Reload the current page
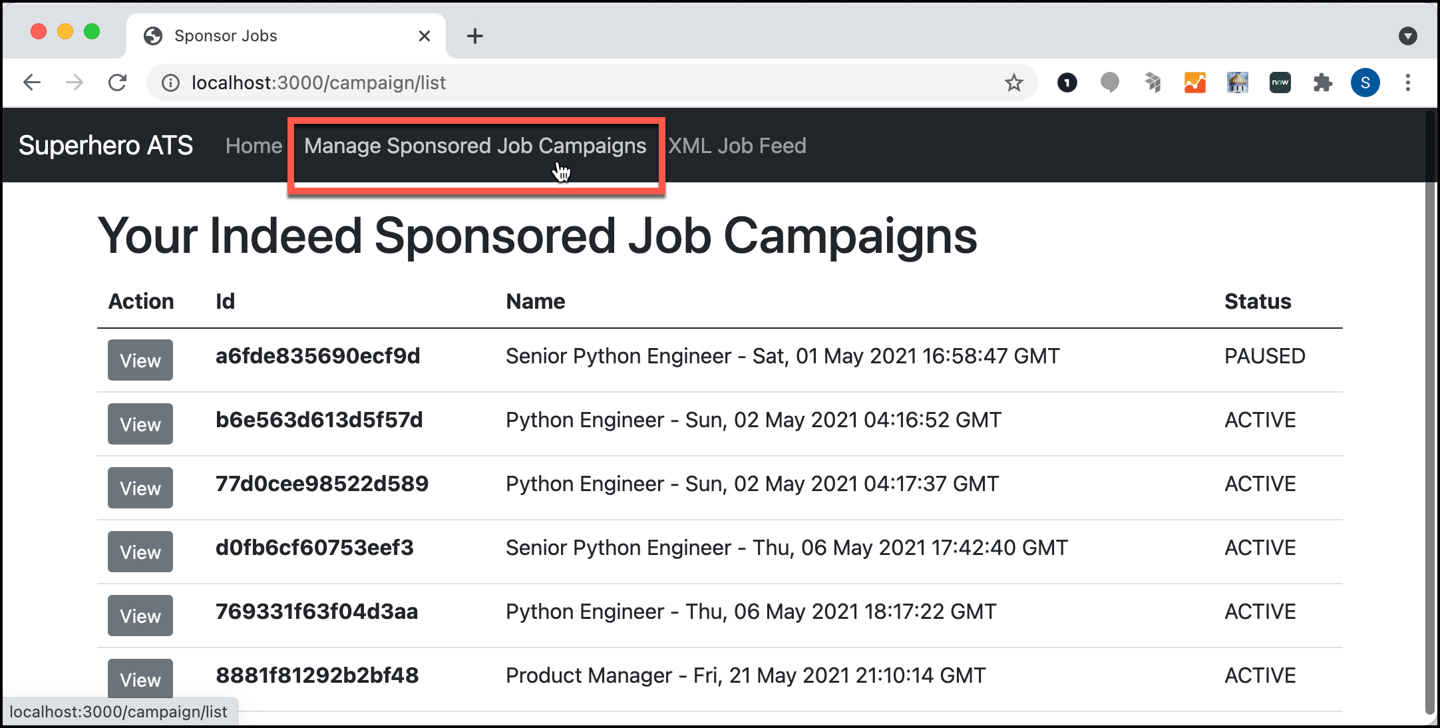The image size is (1440, 728). [x=118, y=83]
